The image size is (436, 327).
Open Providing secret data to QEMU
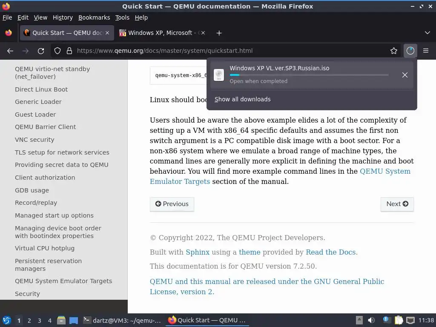tap(61, 165)
